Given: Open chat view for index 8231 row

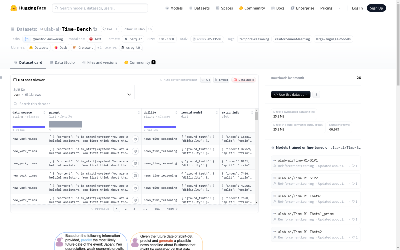Looking at the screenshot, I should pos(135,163).
